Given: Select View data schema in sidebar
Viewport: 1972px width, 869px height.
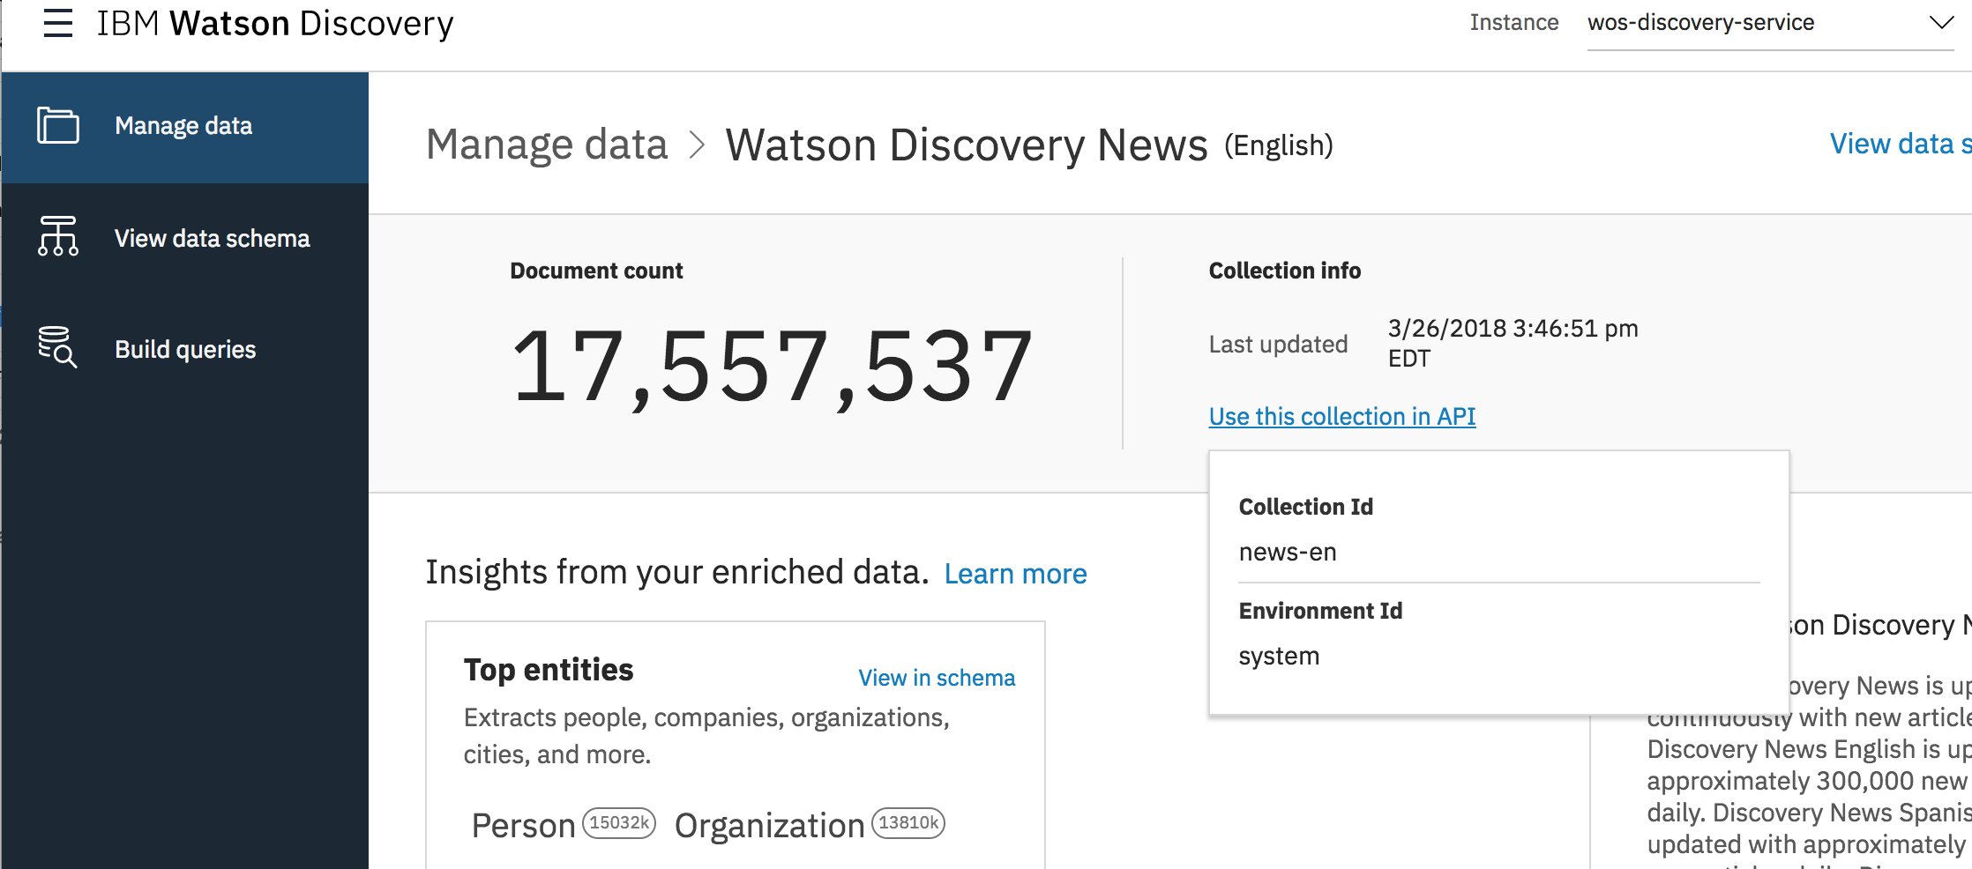Looking at the screenshot, I should pyautogui.click(x=184, y=238).
